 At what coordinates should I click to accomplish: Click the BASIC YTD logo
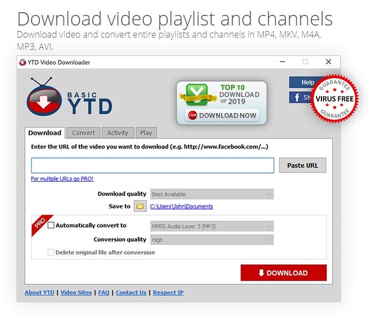pos(69,96)
